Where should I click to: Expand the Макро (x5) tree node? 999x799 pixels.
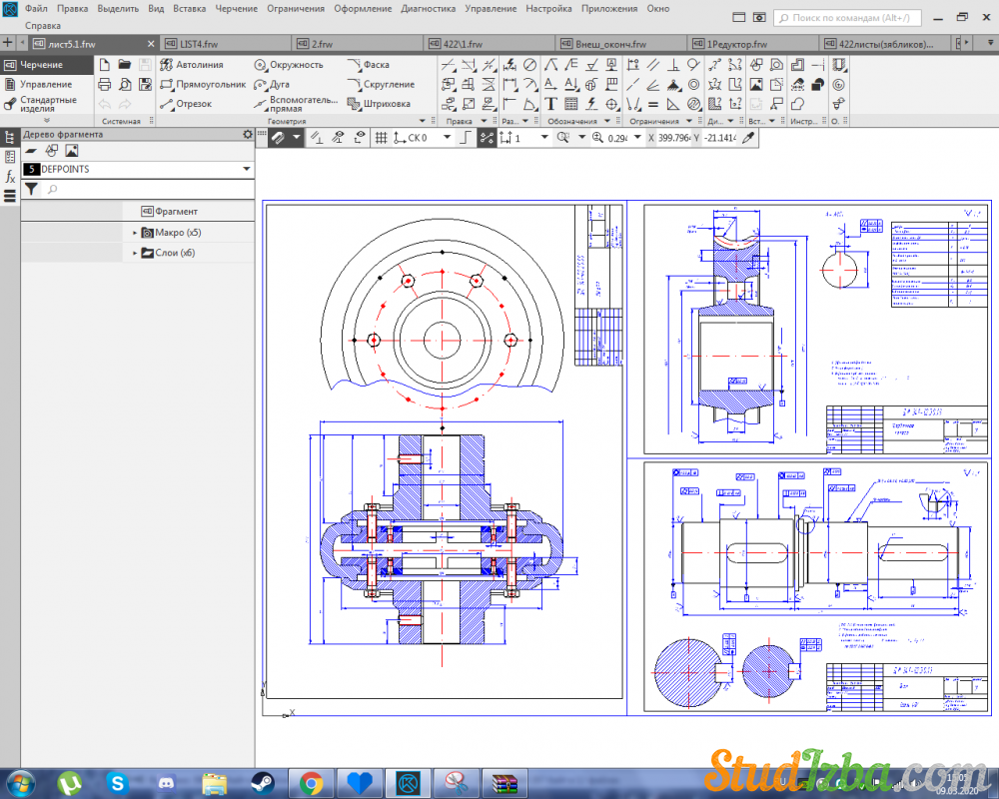pyautogui.click(x=135, y=233)
